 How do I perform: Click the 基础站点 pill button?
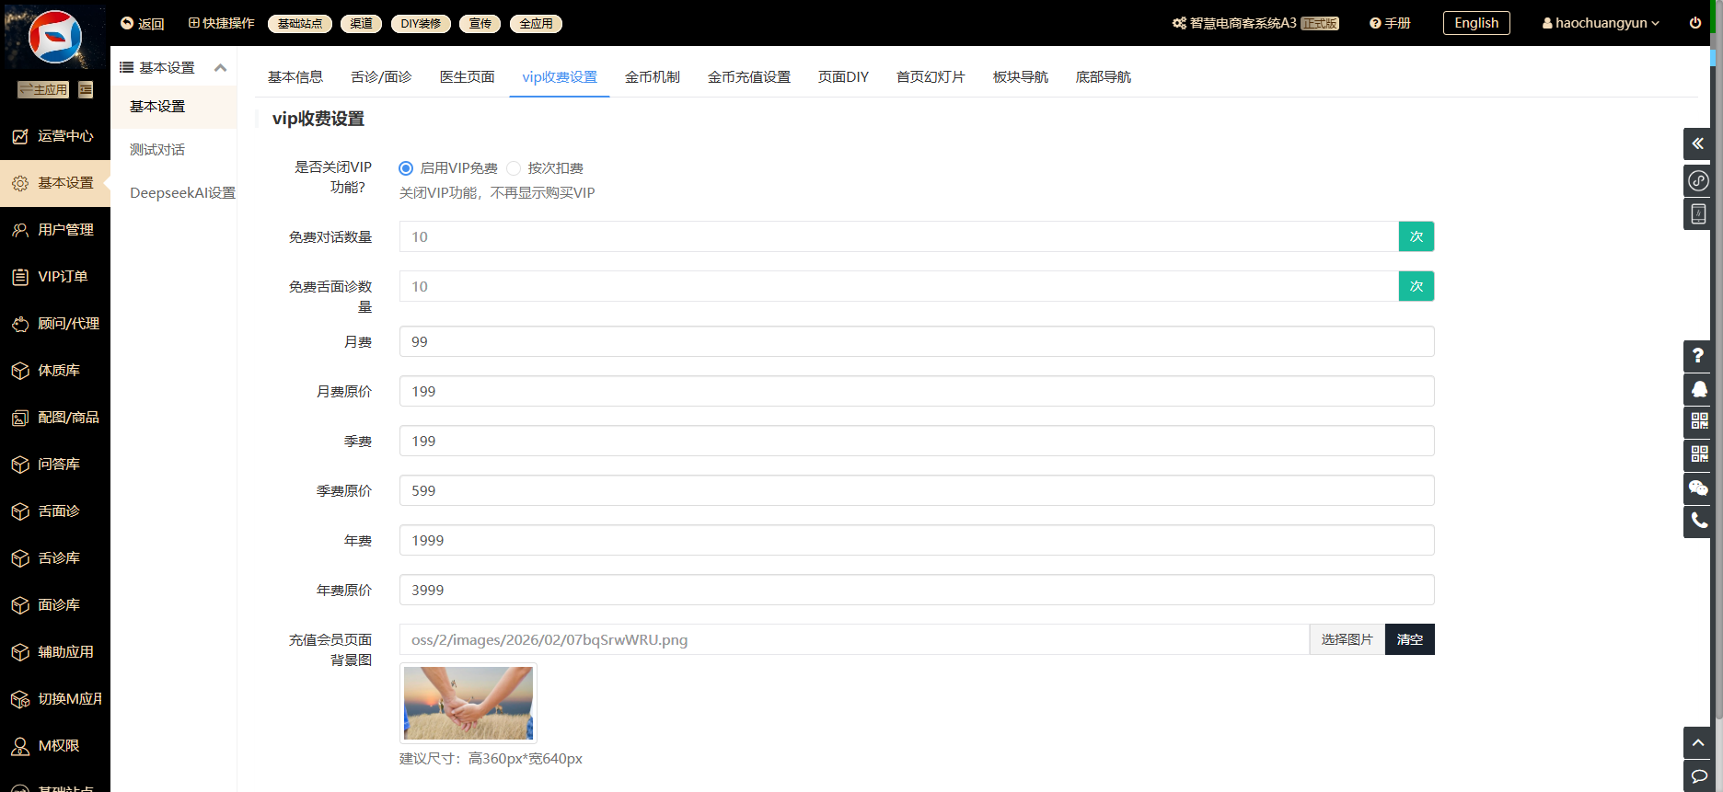[x=300, y=24]
